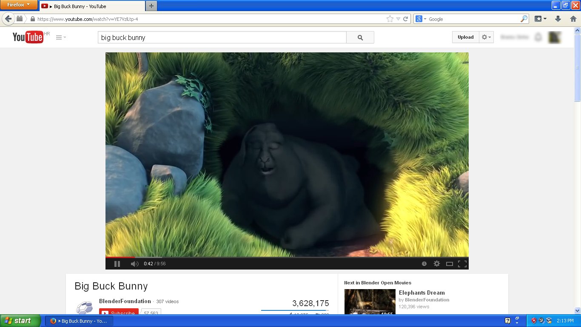
Task: Bookmark this page with the star icon
Action: click(390, 19)
